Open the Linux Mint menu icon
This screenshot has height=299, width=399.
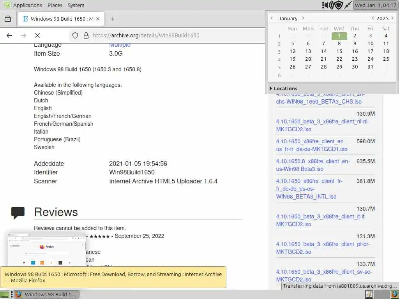(x=6, y=5)
